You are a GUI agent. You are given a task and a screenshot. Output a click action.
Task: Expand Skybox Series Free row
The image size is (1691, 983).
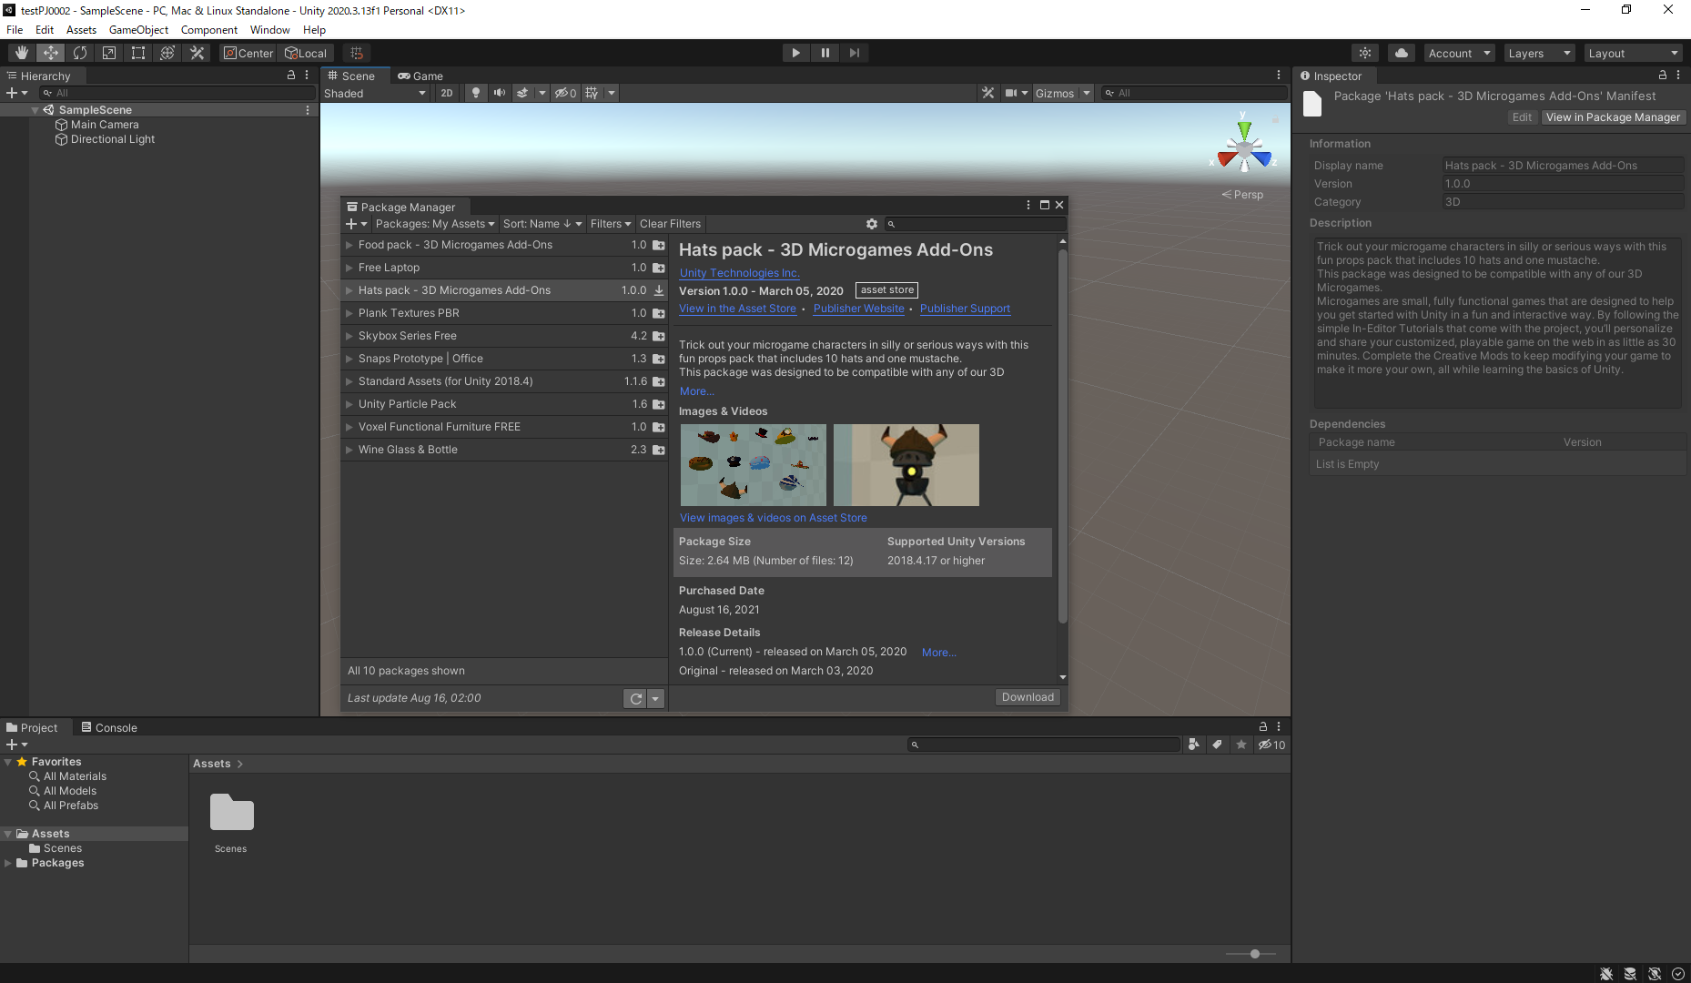tap(349, 336)
